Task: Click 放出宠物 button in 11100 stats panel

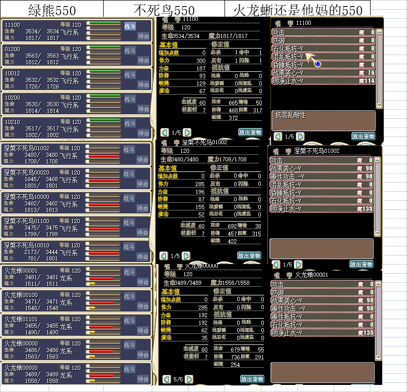Action: [250, 132]
